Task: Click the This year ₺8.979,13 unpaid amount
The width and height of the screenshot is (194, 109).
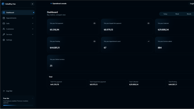Action: click(x=108, y=30)
